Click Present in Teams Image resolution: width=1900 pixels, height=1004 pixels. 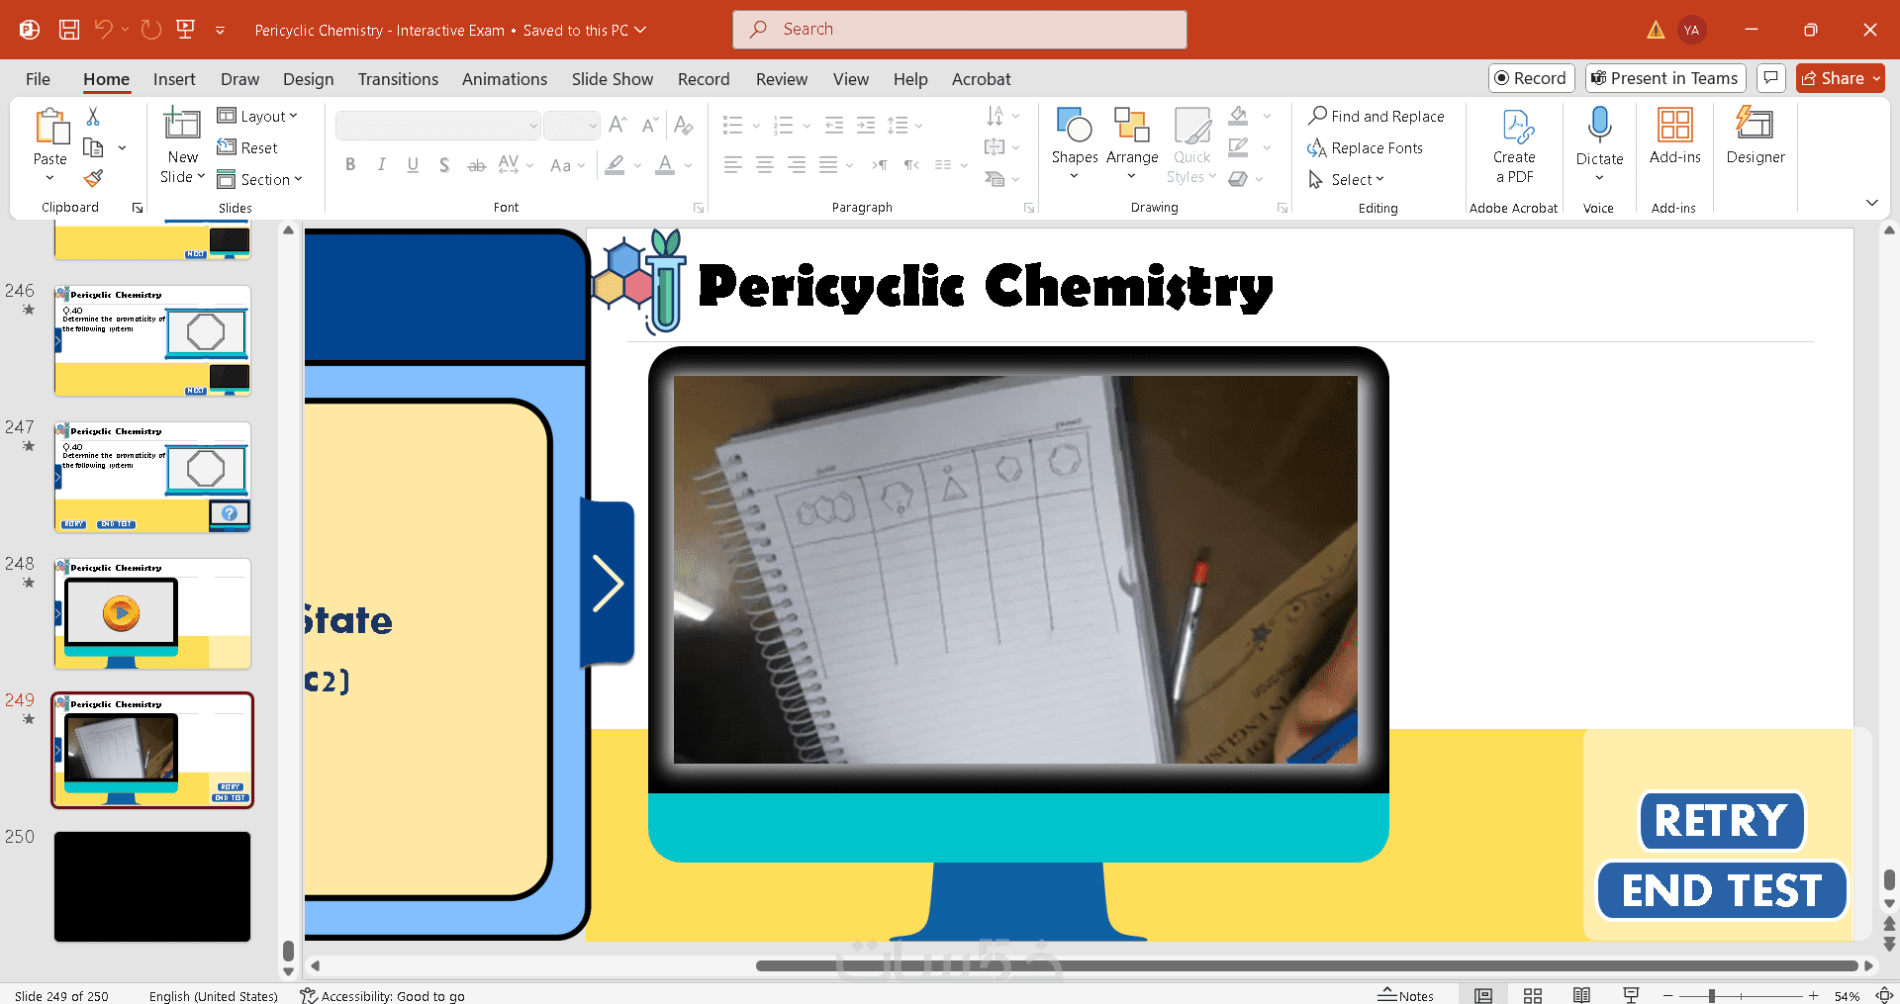1664,78
